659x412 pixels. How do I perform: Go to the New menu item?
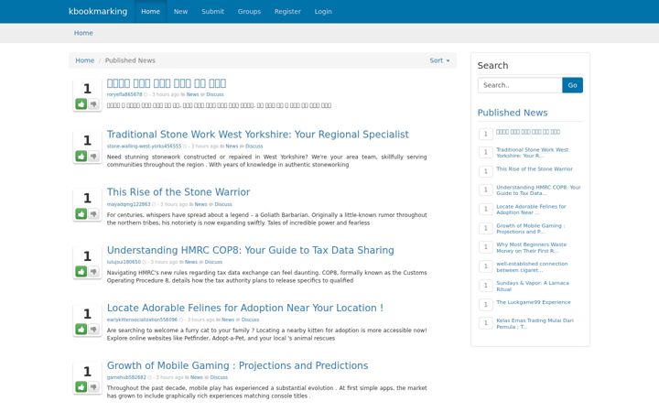click(180, 11)
